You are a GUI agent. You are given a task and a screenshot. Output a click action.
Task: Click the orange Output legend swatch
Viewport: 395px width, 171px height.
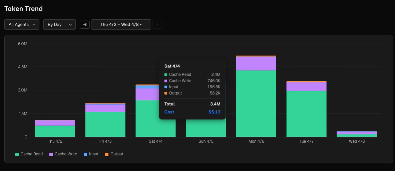click(106, 154)
